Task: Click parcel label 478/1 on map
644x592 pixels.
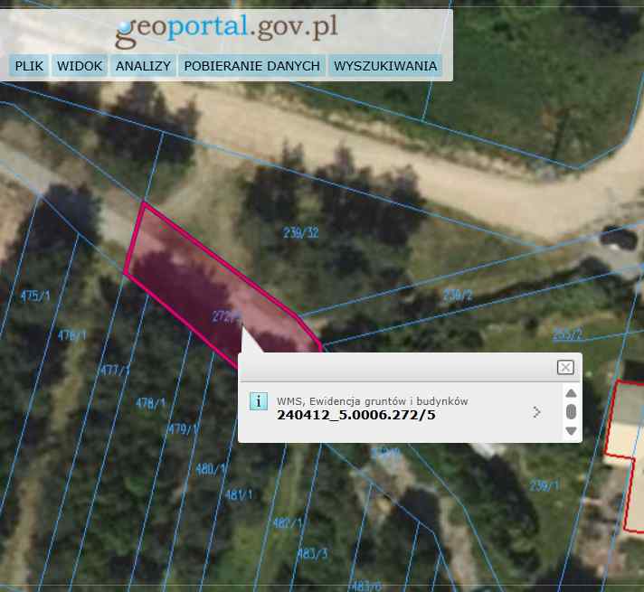Action: [150, 403]
